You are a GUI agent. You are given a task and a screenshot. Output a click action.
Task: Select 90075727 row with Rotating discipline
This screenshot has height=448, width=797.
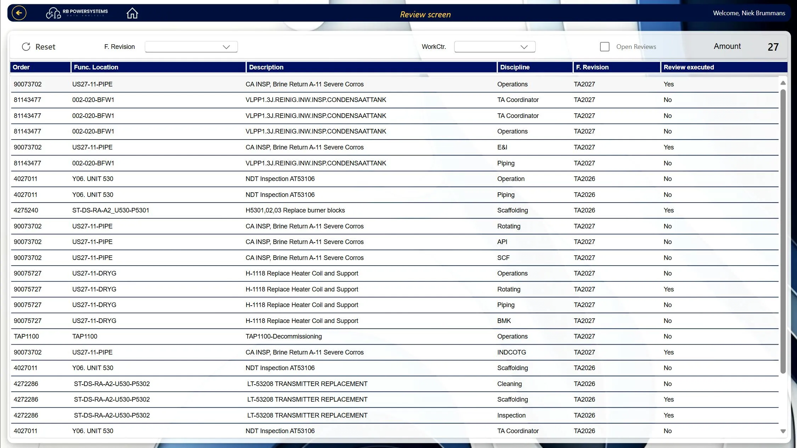(x=395, y=289)
